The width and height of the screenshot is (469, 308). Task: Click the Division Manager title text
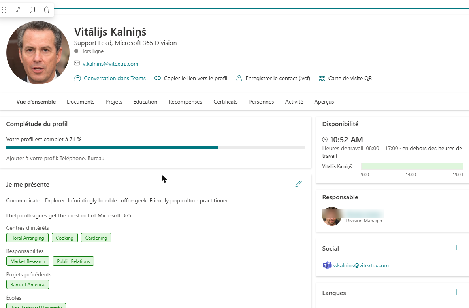pos(364,221)
